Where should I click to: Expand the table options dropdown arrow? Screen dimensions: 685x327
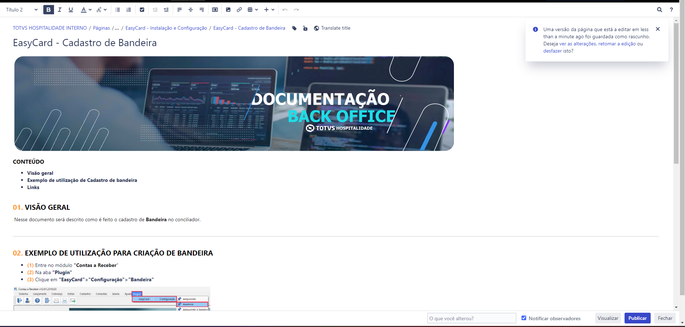tap(256, 10)
